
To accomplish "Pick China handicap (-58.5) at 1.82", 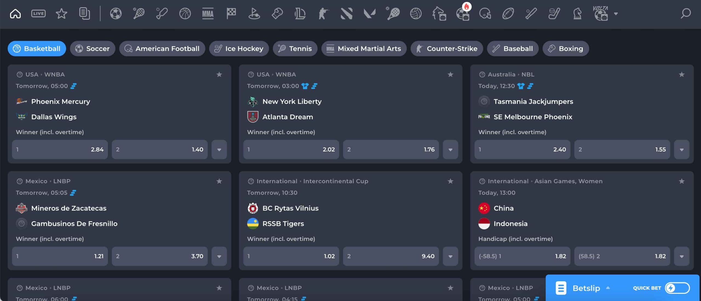I will pyautogui.click(x=522, y=256).
